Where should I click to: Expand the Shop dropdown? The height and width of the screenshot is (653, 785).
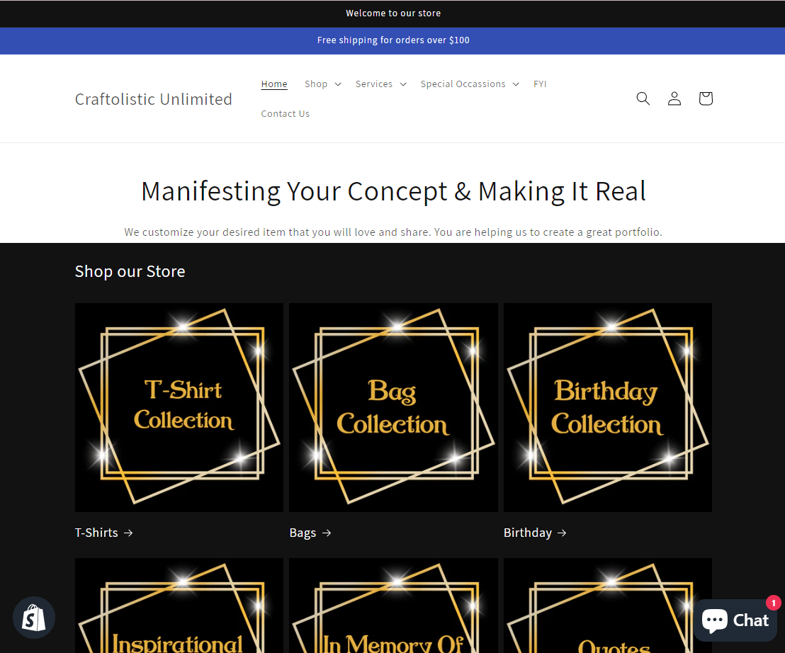coord(322,84)
